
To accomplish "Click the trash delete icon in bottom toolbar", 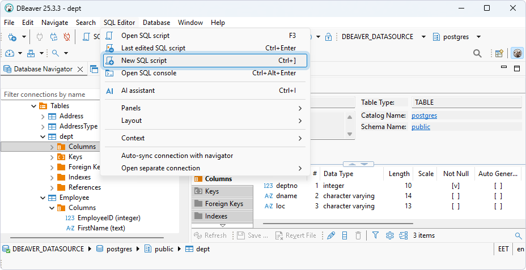I will [x=358, y=235].
